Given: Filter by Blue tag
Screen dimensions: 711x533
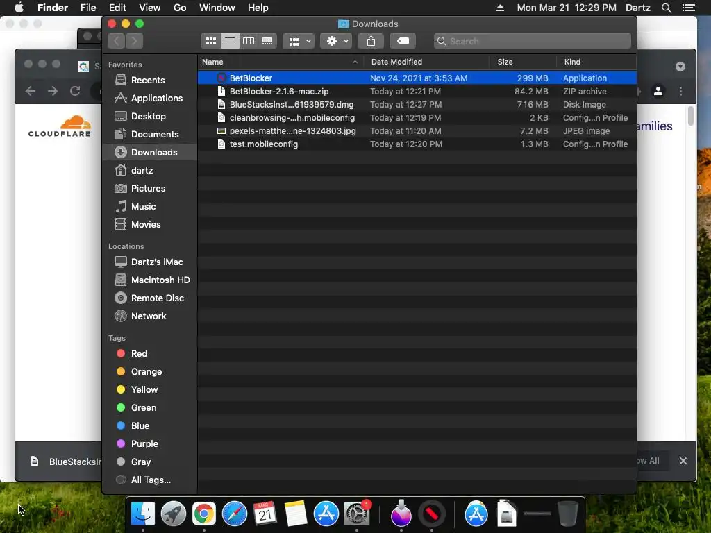Looking at the screenshot, I should (150, 426).
